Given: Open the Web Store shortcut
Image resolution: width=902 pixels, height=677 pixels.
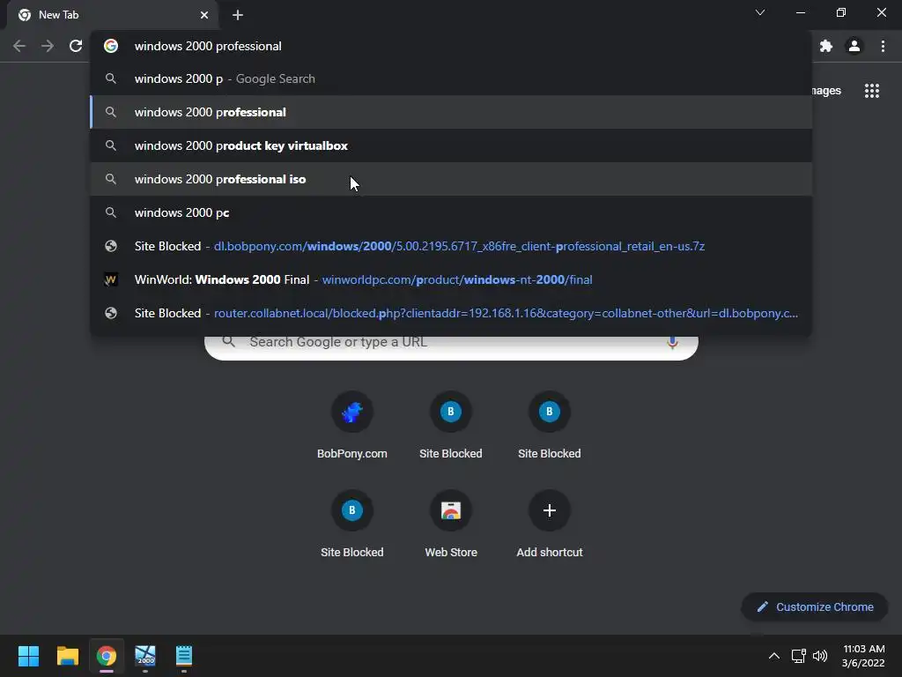Looking at the screenshot, I should click(451, 524).
